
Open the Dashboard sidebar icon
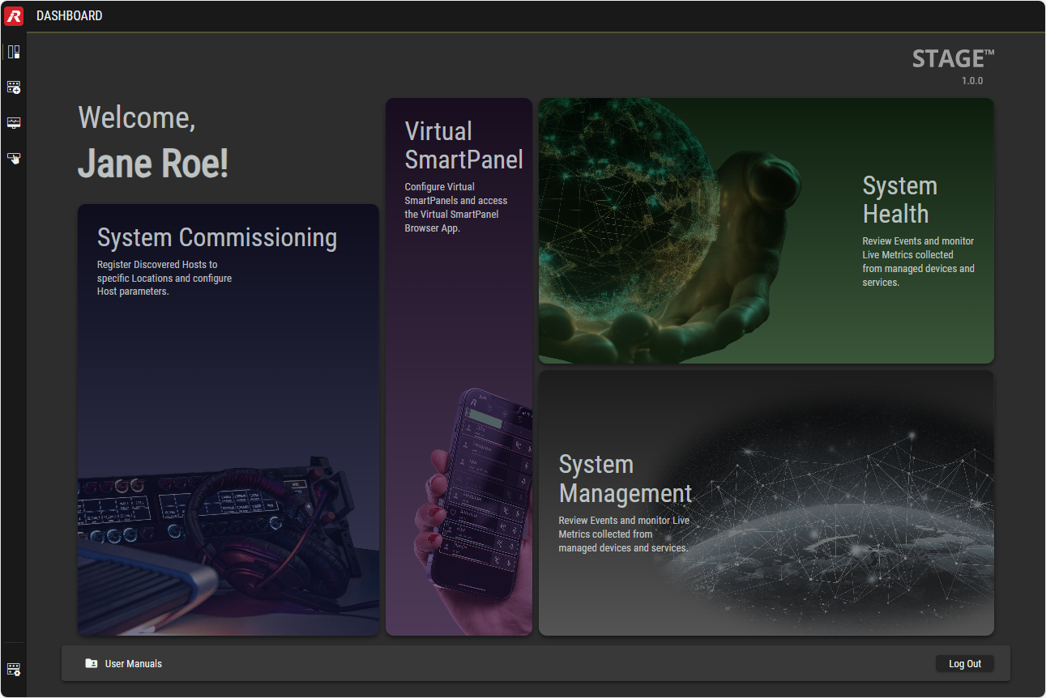coord(14,52)
